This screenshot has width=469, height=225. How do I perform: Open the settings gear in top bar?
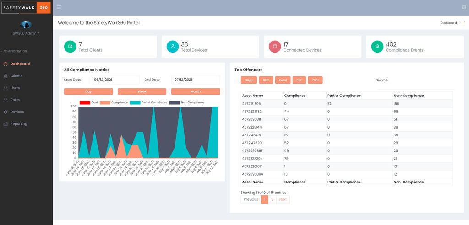point(464,7)
